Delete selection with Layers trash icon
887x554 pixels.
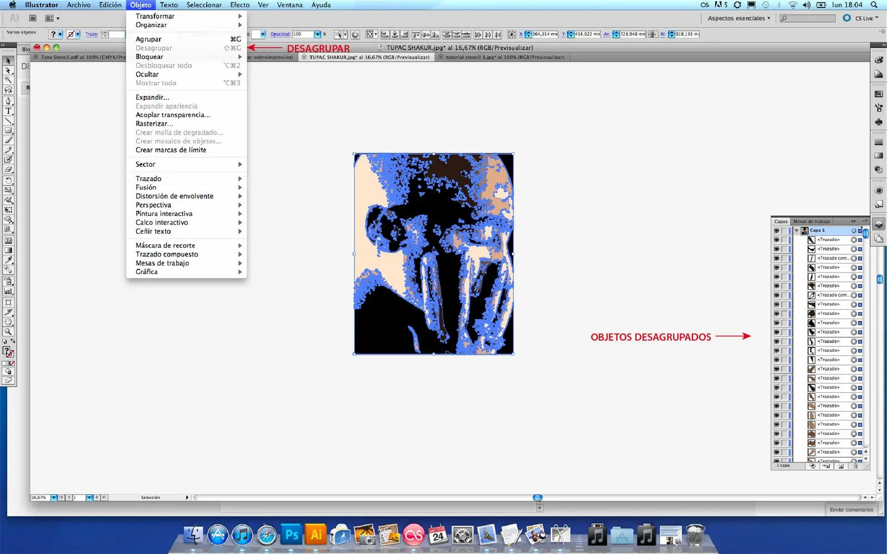click(855, 466)
